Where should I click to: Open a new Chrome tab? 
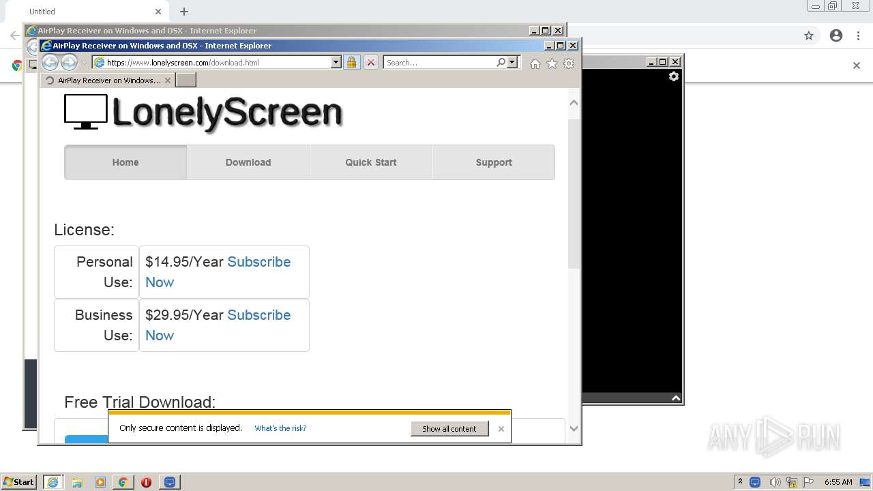tap(184, 12)
